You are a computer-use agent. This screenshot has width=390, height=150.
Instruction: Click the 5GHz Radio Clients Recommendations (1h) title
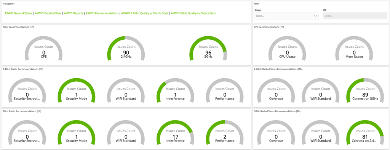coord(277,111)
